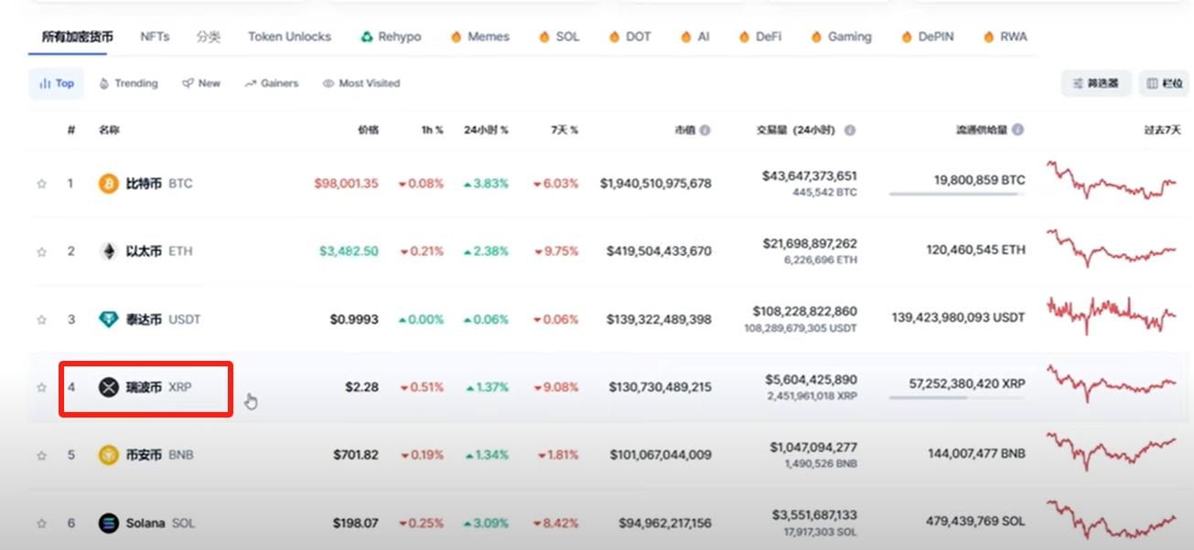Open info icon next to 交易量 (24小时)
1194x550 pixels.
[x=850, y=131]
